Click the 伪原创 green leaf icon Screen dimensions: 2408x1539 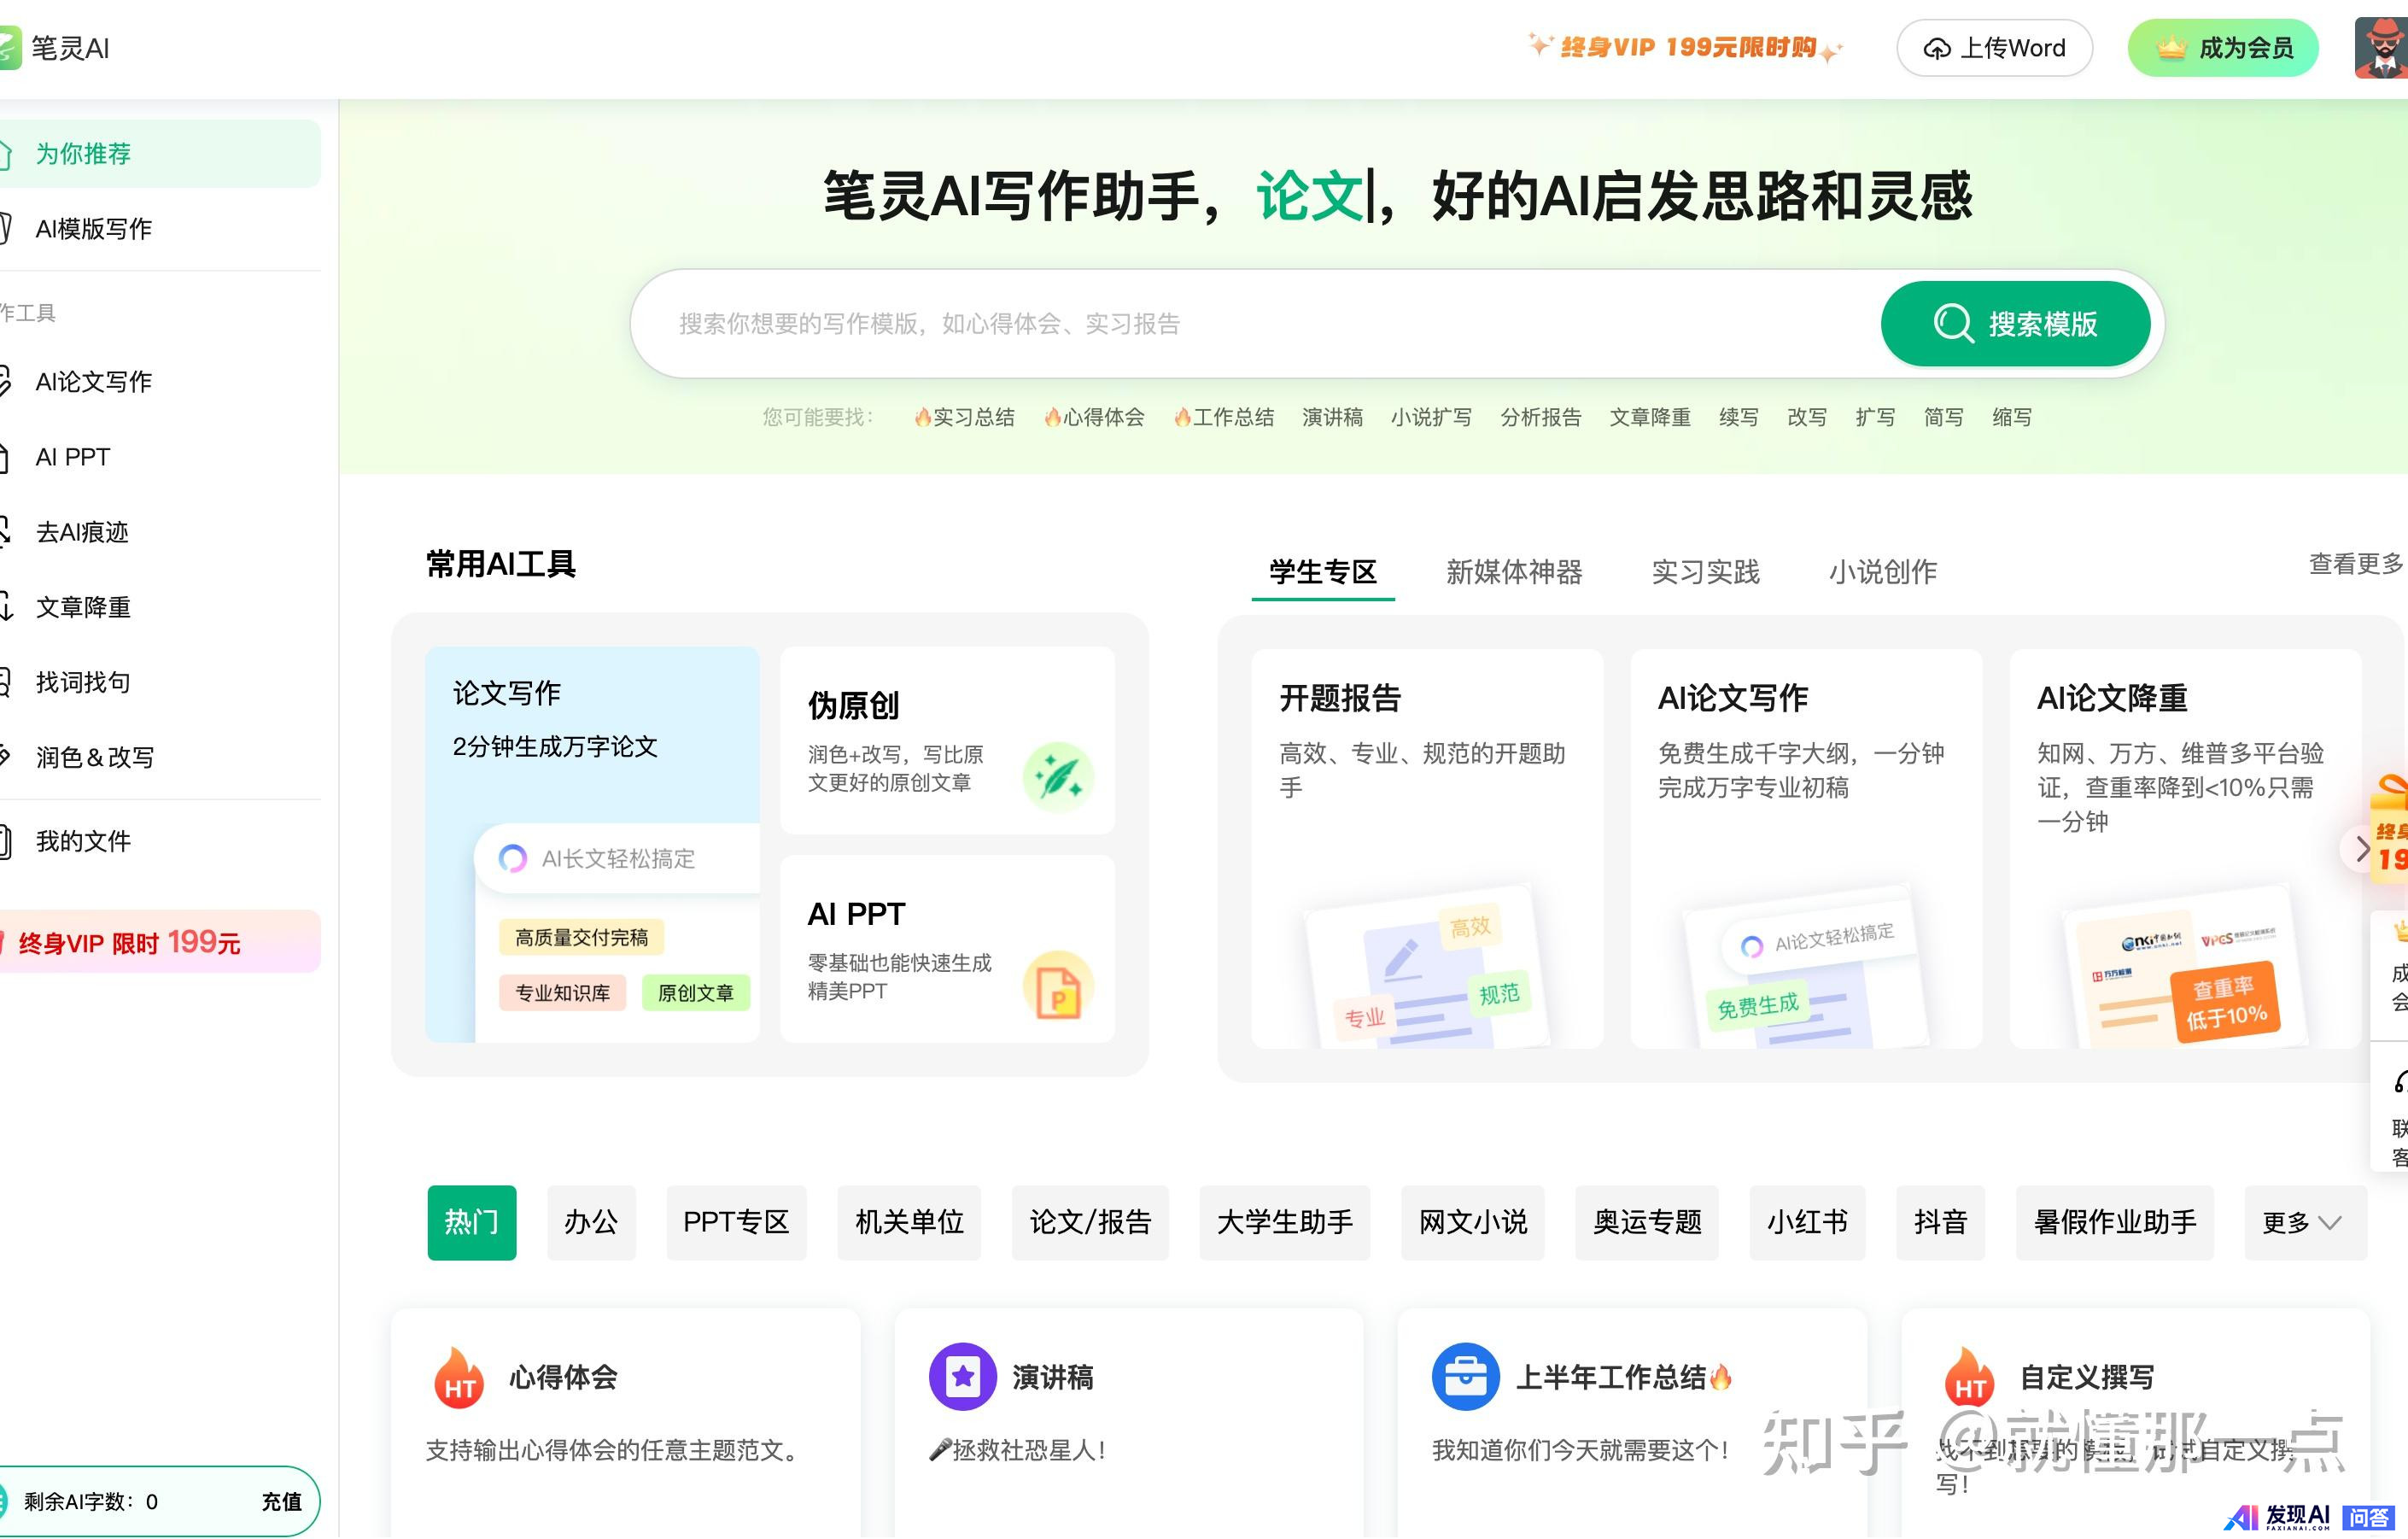(1058, 777)
